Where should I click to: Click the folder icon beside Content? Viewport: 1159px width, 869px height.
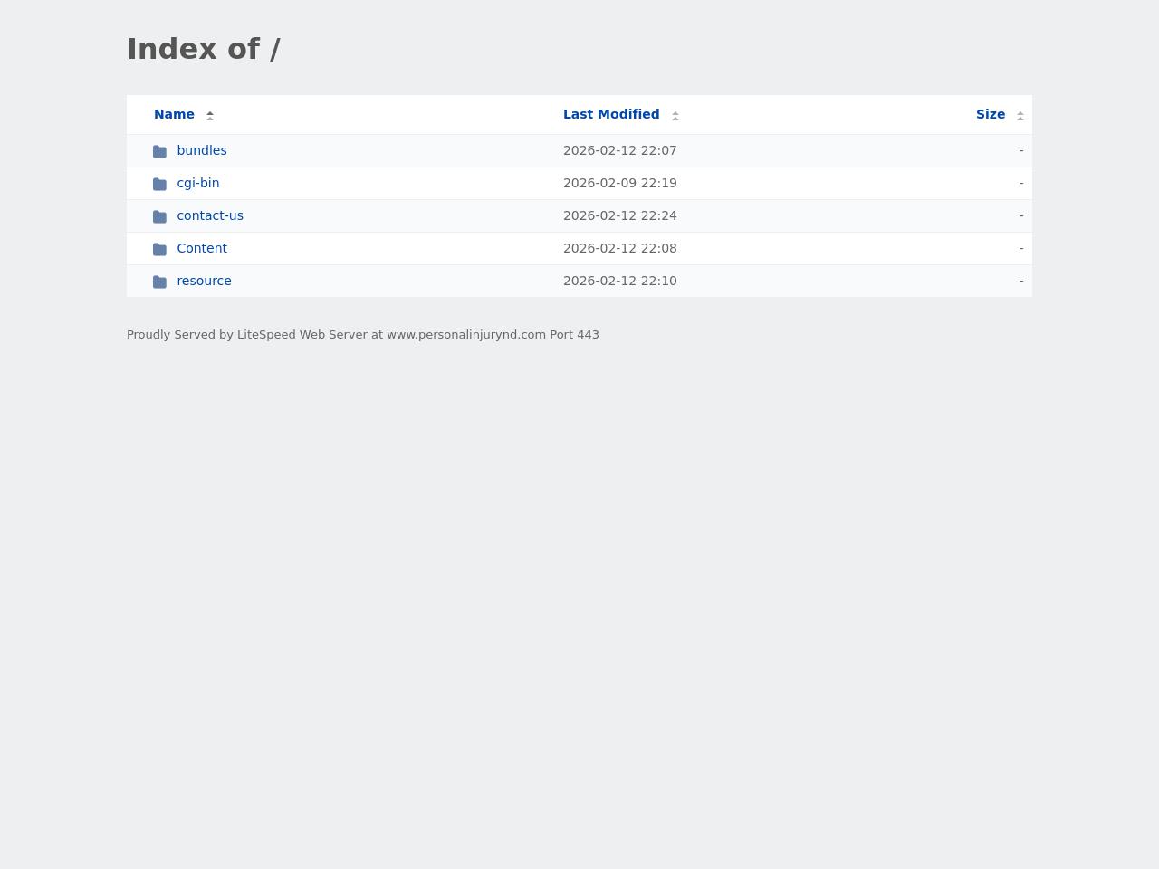[x=159, y=249]
